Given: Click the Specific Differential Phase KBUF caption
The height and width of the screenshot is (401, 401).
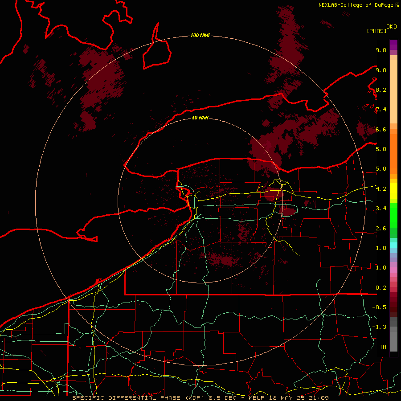Looking at the screenshot, I should (x=200, y=398).
